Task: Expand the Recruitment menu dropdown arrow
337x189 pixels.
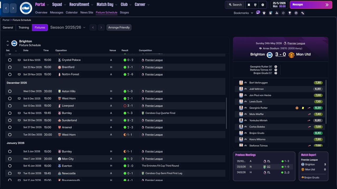Action: click(92, 5)
